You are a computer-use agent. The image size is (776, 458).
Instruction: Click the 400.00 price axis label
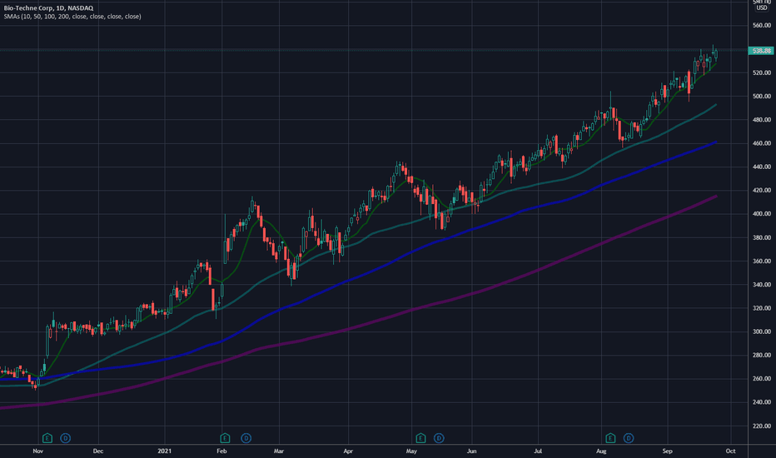(x=762, y=214)
